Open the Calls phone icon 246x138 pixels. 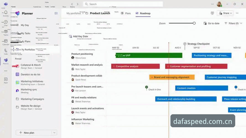pos(6,51)
